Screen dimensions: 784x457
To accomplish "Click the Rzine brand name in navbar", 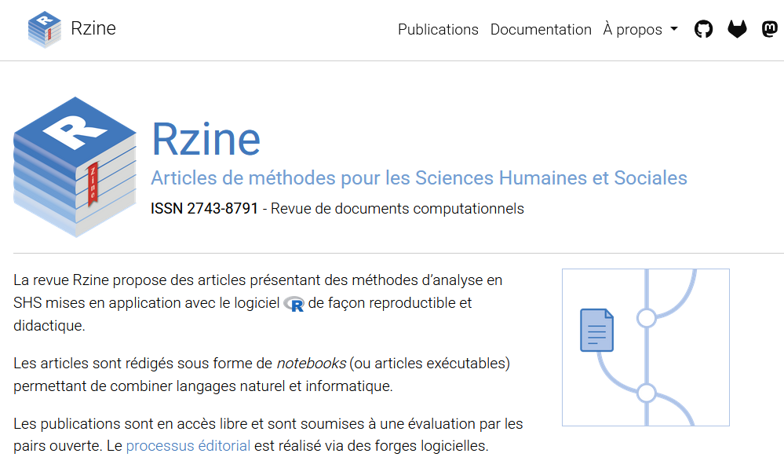I will (x=93, y=29).
